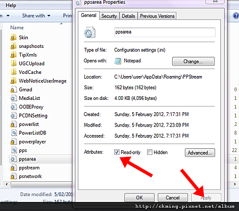Click the horizontal scrollbar in file list

[41, 184]
